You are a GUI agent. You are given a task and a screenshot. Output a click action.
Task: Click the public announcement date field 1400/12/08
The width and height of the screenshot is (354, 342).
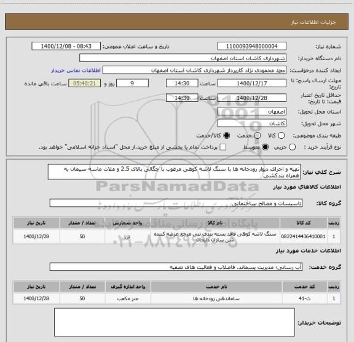click(x=66, y=46)
